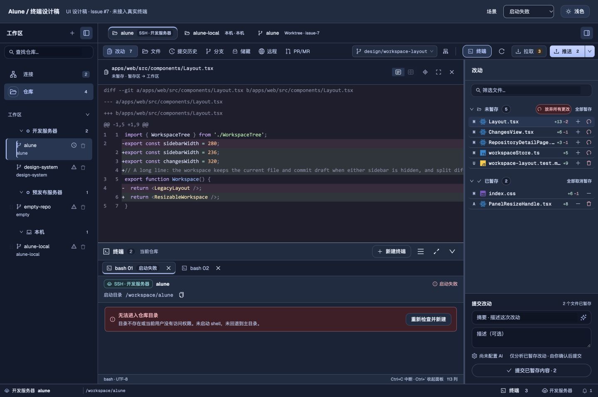The width and height of the screenshot is (598, 397).
Task: Click 放弃所有更改 button
Action: (554, 109)
